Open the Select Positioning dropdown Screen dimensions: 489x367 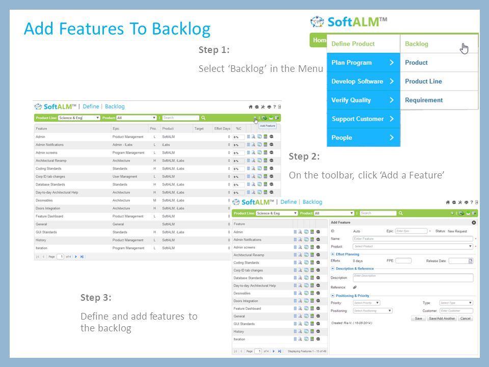373,311
